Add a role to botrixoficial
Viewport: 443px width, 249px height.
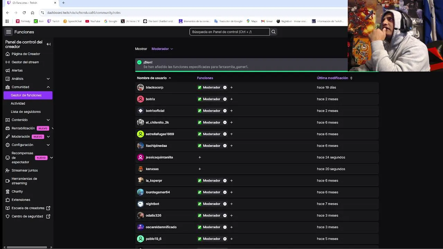click(232, 111)
